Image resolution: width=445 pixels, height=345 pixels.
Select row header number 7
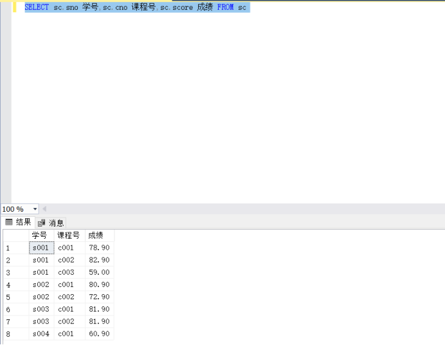click(x=16, y=321)
